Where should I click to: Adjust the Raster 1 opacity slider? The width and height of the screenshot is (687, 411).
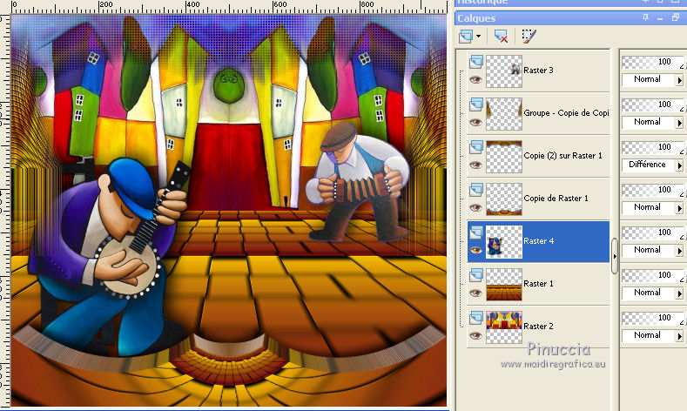(x=652, y=276)
